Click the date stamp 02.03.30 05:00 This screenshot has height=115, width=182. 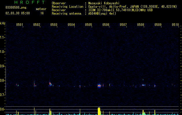pos(18,13)
